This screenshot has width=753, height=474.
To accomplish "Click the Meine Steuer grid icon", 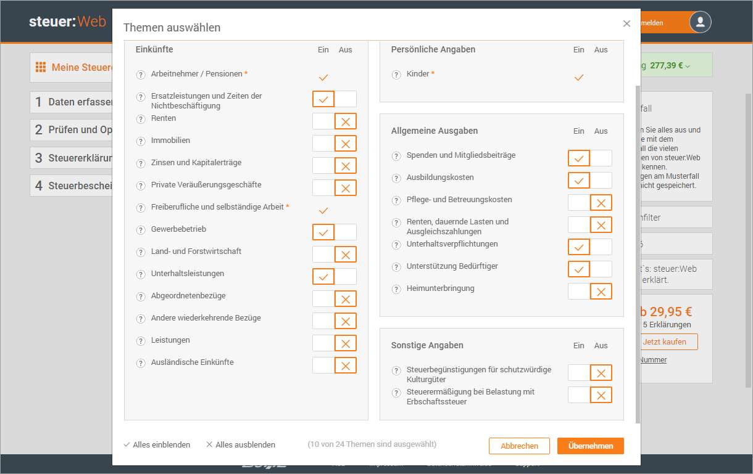I will [41, 67].
